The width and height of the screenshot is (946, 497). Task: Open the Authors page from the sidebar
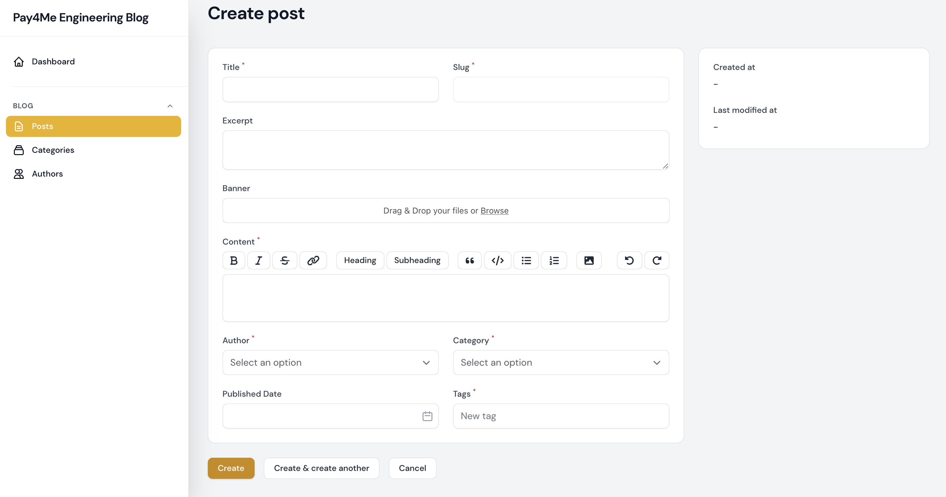coord(47,174)
